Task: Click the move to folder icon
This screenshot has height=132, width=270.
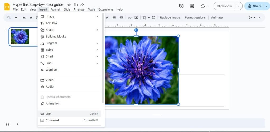Action: [x=76, y=5]
